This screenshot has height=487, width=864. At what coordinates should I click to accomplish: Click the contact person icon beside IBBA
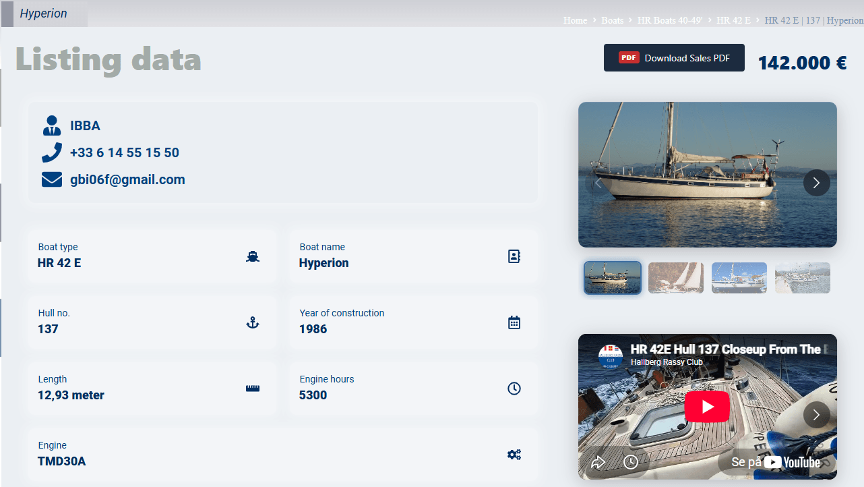point(52,125)
